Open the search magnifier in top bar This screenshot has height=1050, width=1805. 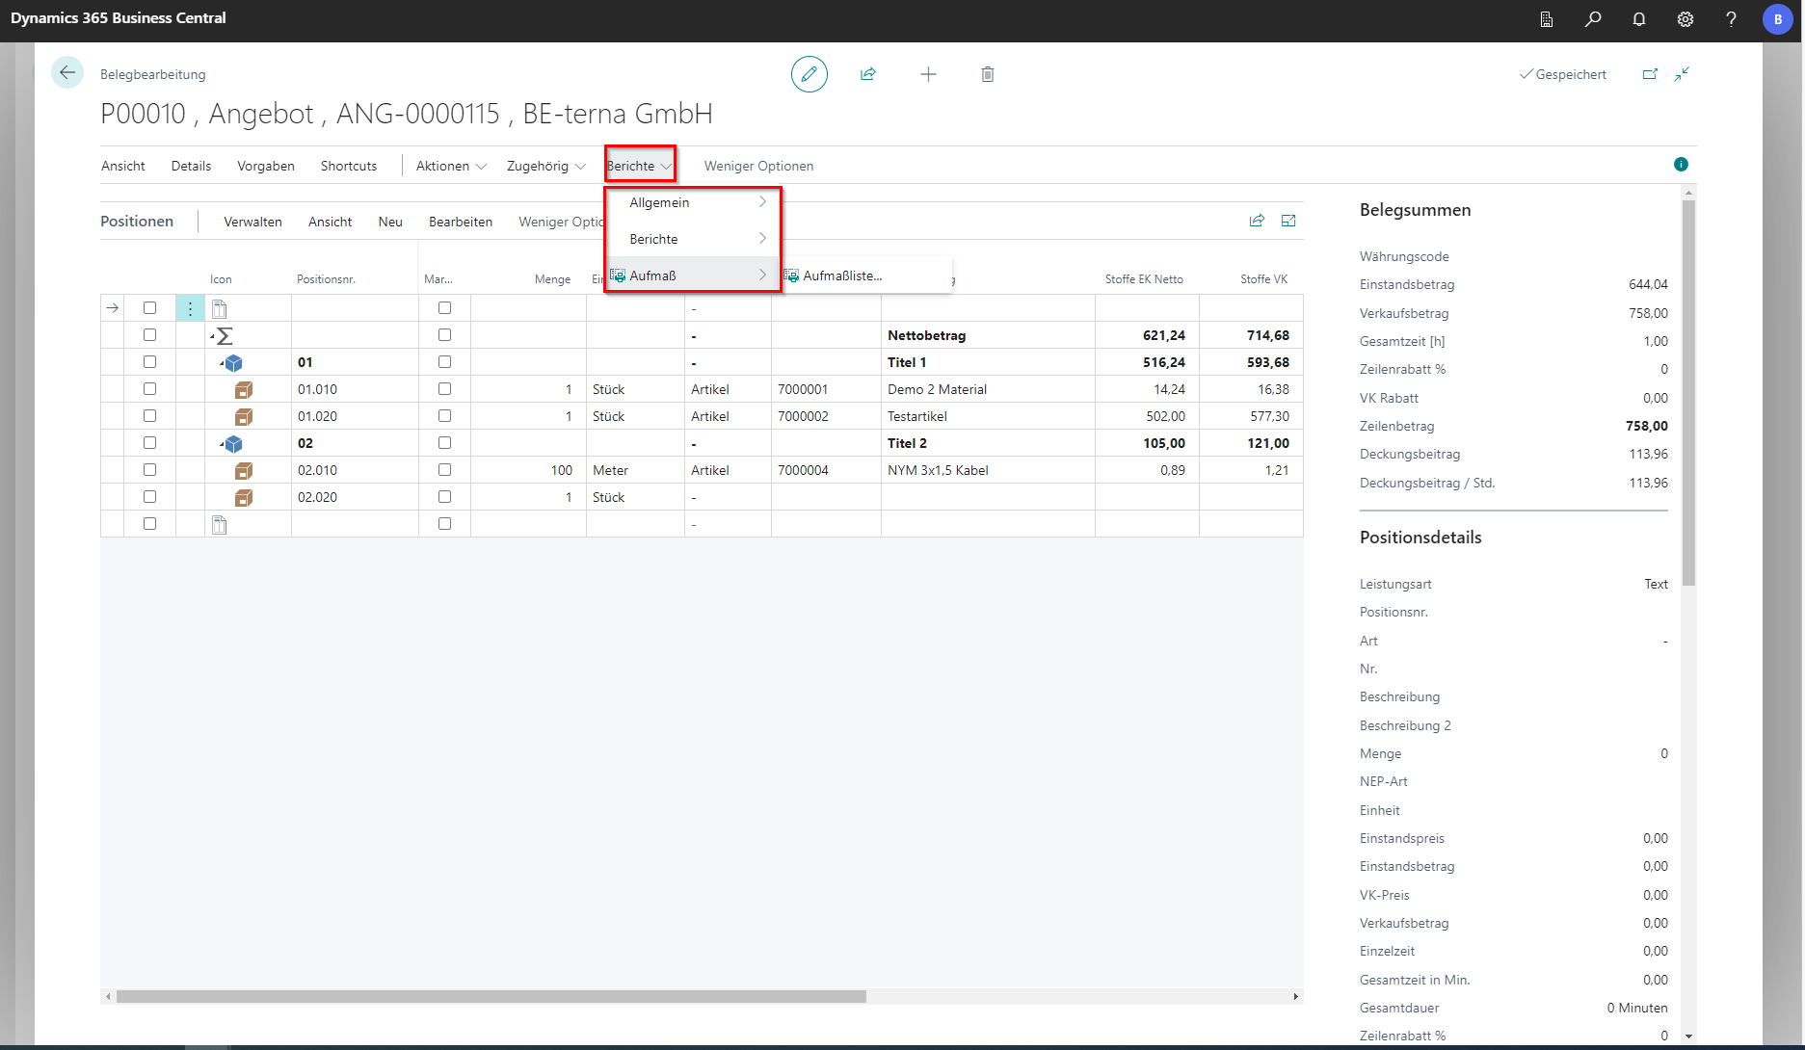[1593, 19]
